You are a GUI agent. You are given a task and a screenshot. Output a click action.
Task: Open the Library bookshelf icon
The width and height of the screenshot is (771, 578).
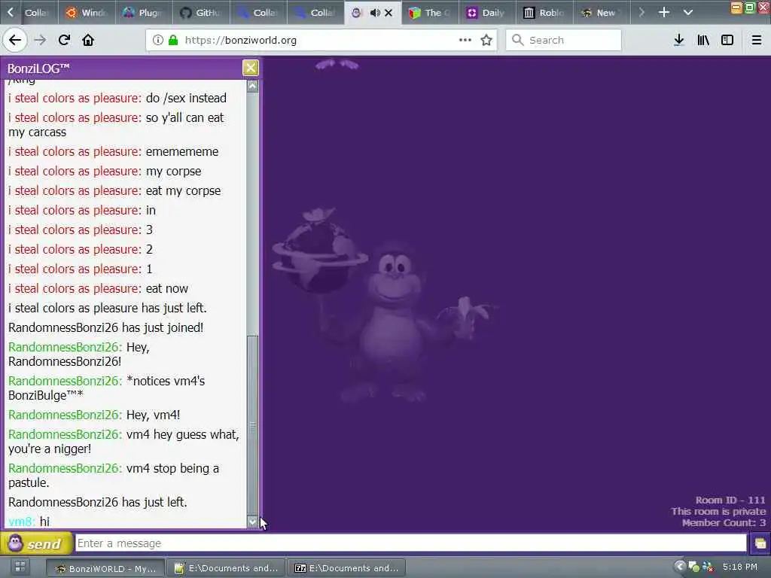(x=703, y=41)
